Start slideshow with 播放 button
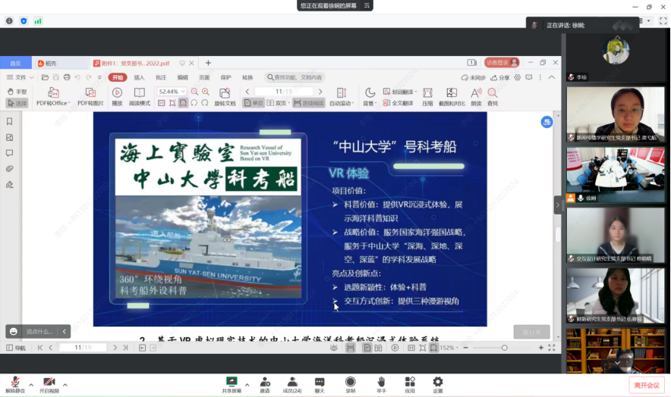The image size is (671, 397). click(117, 96)
